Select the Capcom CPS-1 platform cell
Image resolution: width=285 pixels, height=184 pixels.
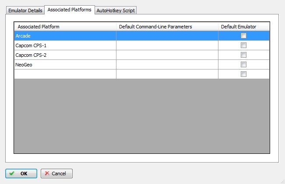click(x=65, y=45)
